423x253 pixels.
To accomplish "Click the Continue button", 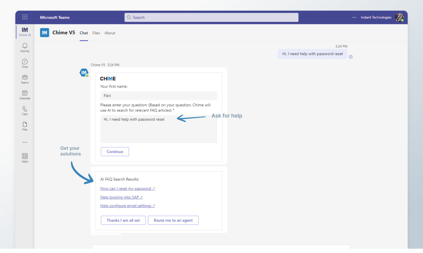I will (x=115, y=152).
